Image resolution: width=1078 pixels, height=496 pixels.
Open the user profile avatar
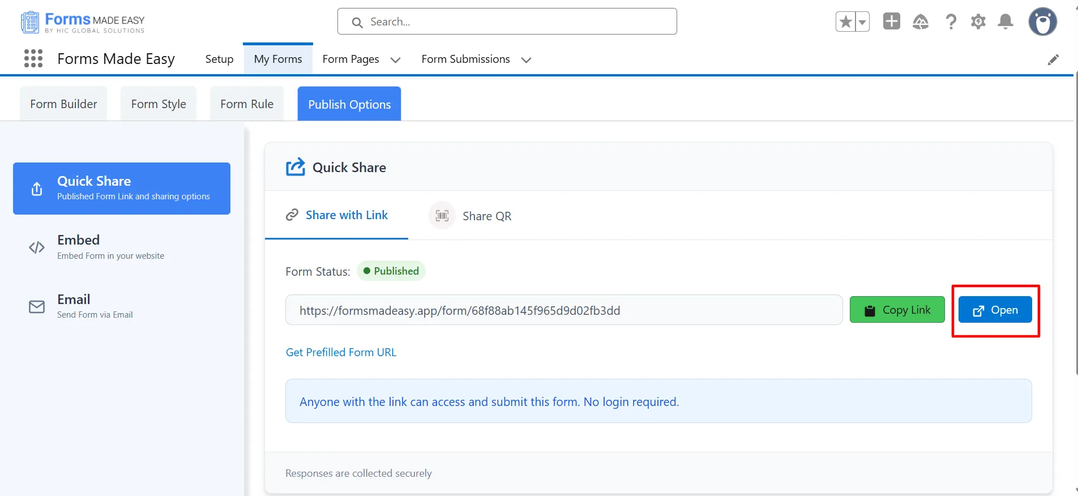click(x=1042, y=22)
